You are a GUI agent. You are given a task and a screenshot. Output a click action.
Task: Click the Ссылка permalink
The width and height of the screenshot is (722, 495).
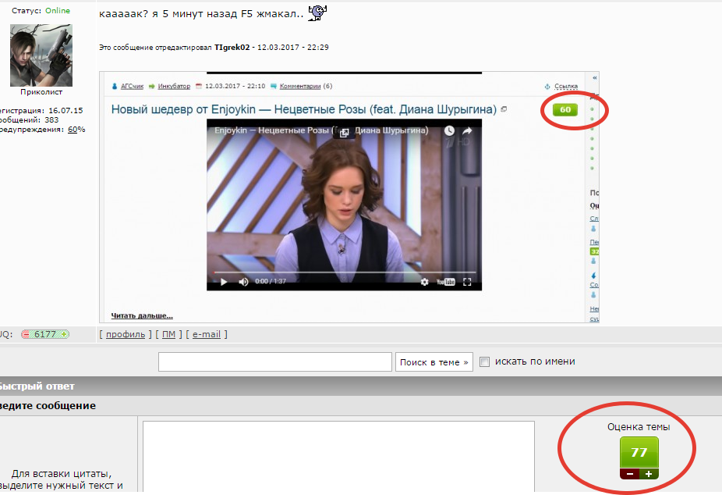point(566,86)
